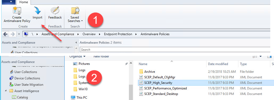Open User State Migration node

coord(29,85)
